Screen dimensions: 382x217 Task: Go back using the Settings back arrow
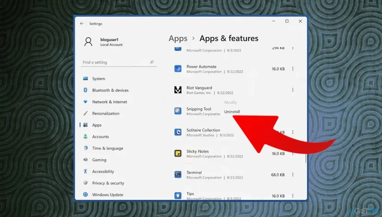point(82,24)
